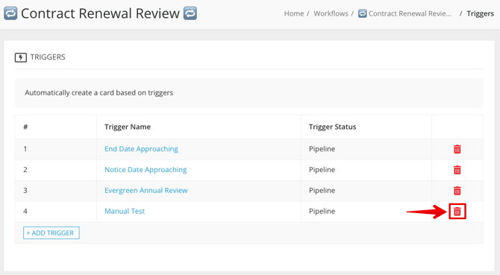Click the Trigger Status column header
500x275 pixels.
(x=332, y=127)
